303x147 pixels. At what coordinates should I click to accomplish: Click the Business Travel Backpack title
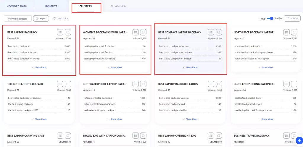pos(252,135)
